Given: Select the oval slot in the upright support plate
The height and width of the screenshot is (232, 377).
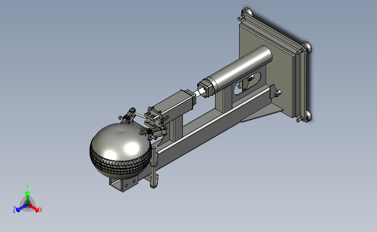Looking at the screenshot, I should pyautogui.click(x=247, y=83).
